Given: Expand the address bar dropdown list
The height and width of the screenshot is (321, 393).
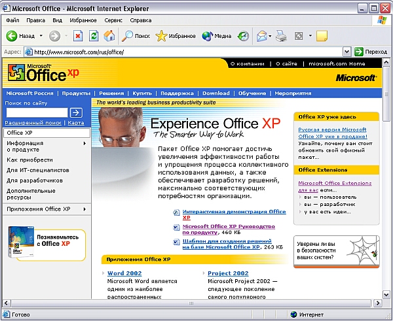Looking at the screenshot, I should coord(346,52).
